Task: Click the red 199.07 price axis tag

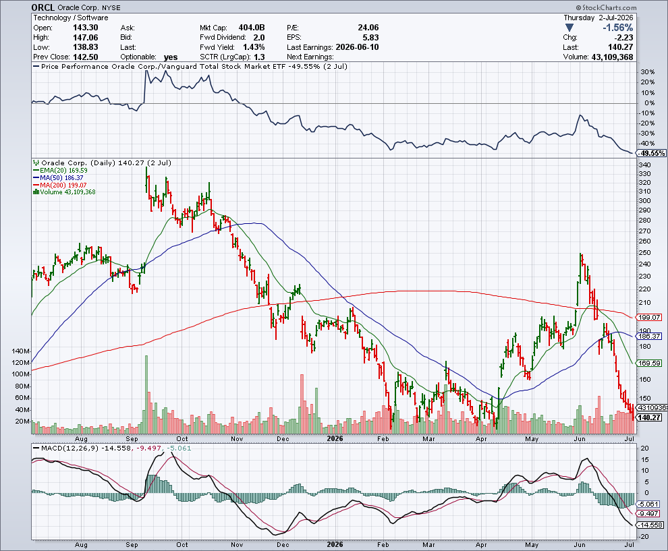Action: (648, 317)
